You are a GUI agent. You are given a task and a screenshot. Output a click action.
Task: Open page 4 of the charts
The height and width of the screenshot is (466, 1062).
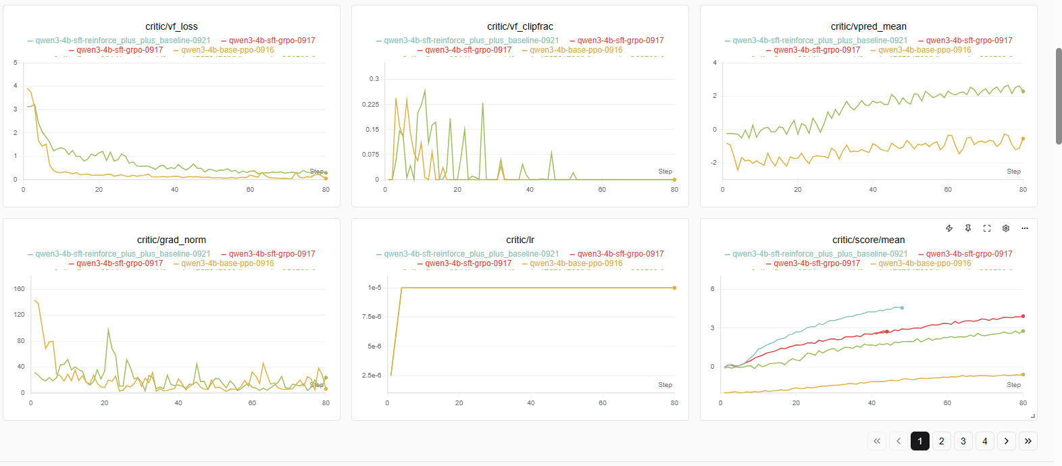(x=985, y=441)
